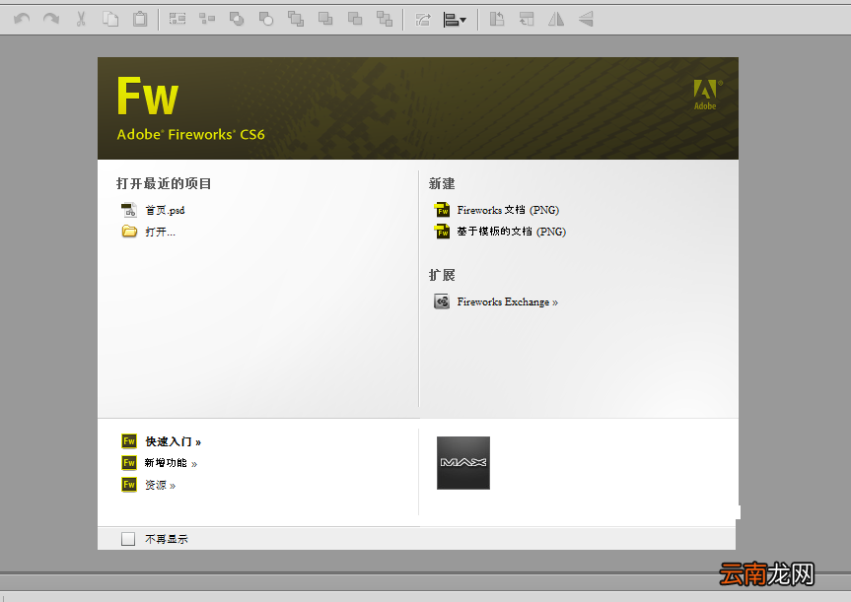Click Fw icon beside 快速入门
Screen dimensions: 851x602
pos(129,441)
